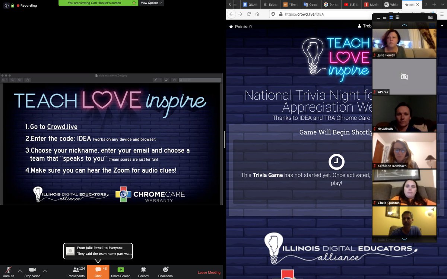
Task: Zoom in in the shared Preview window
Action: 19,80
